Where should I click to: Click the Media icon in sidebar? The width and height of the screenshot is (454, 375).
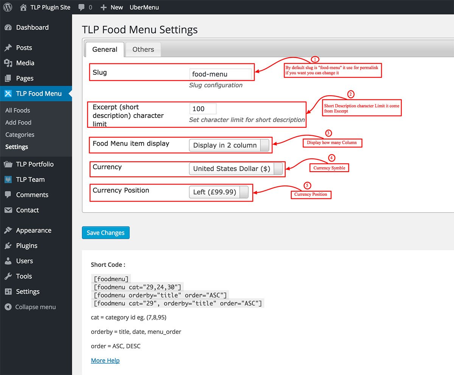pyautogui.click(x=8, y=63)
